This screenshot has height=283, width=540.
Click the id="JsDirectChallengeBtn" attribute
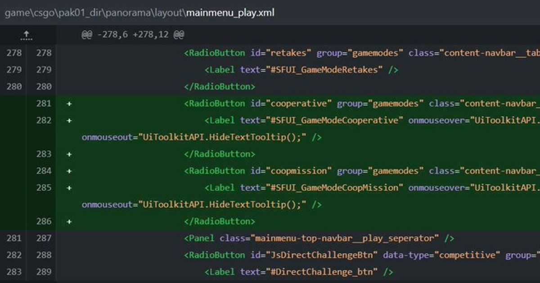pos(314,255)
